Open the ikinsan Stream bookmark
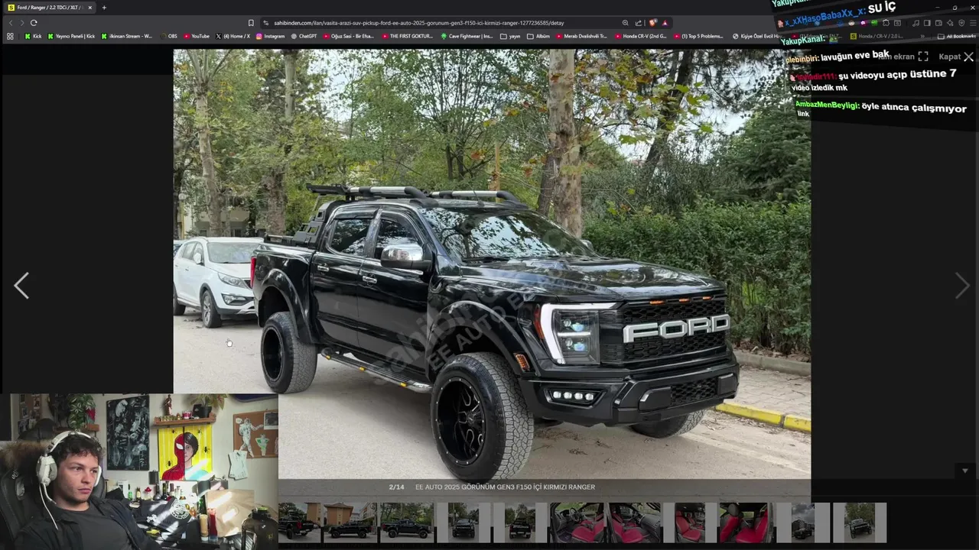This screenshot has height=550, width=979. (128, 36)
